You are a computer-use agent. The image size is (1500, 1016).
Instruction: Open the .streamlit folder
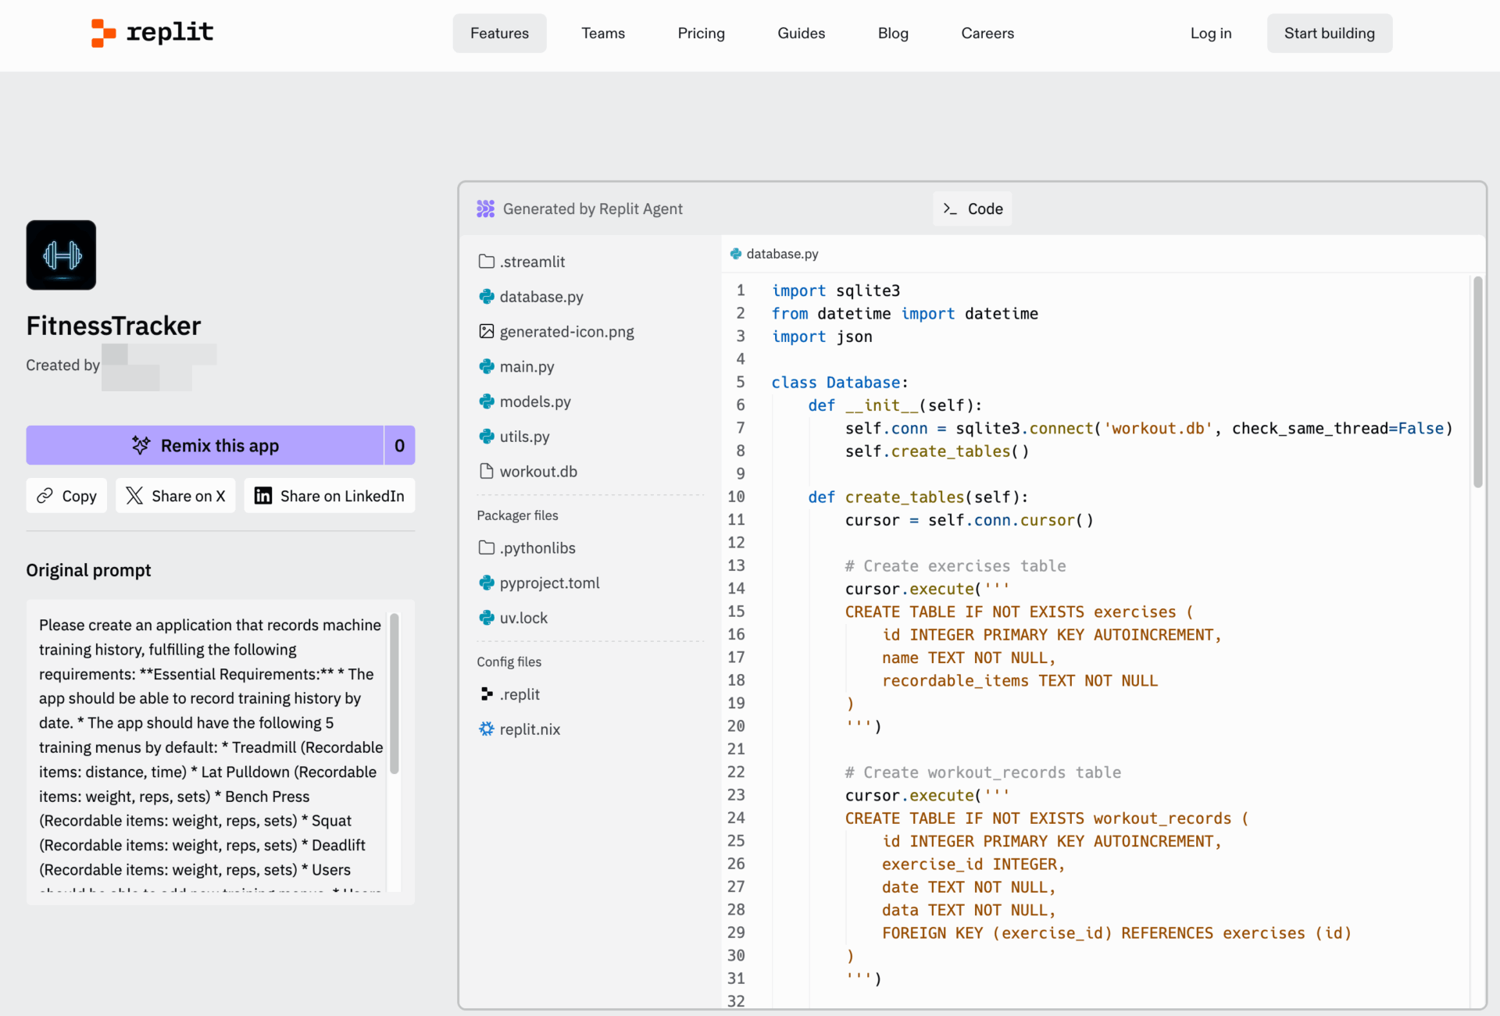521,262
